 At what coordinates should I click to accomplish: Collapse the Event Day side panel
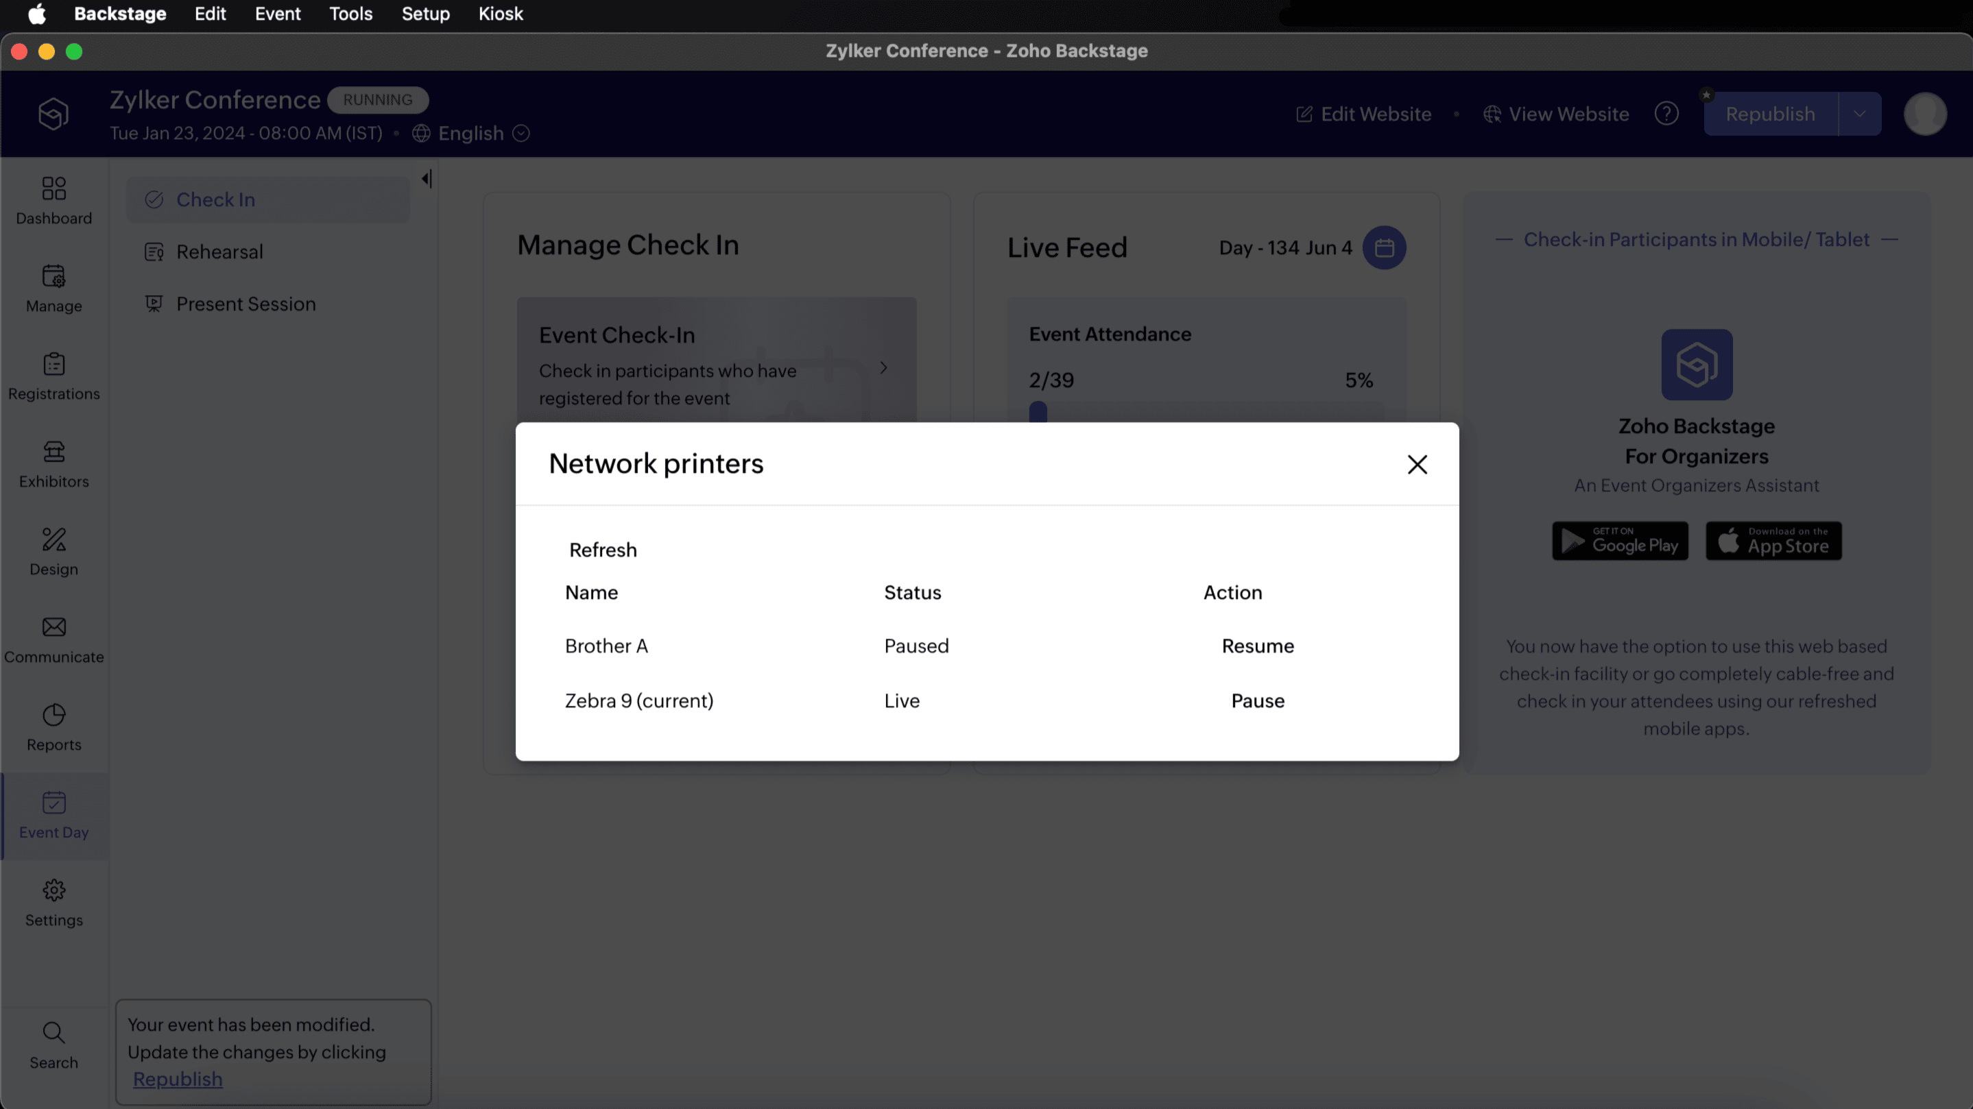[x=427, y=179]
